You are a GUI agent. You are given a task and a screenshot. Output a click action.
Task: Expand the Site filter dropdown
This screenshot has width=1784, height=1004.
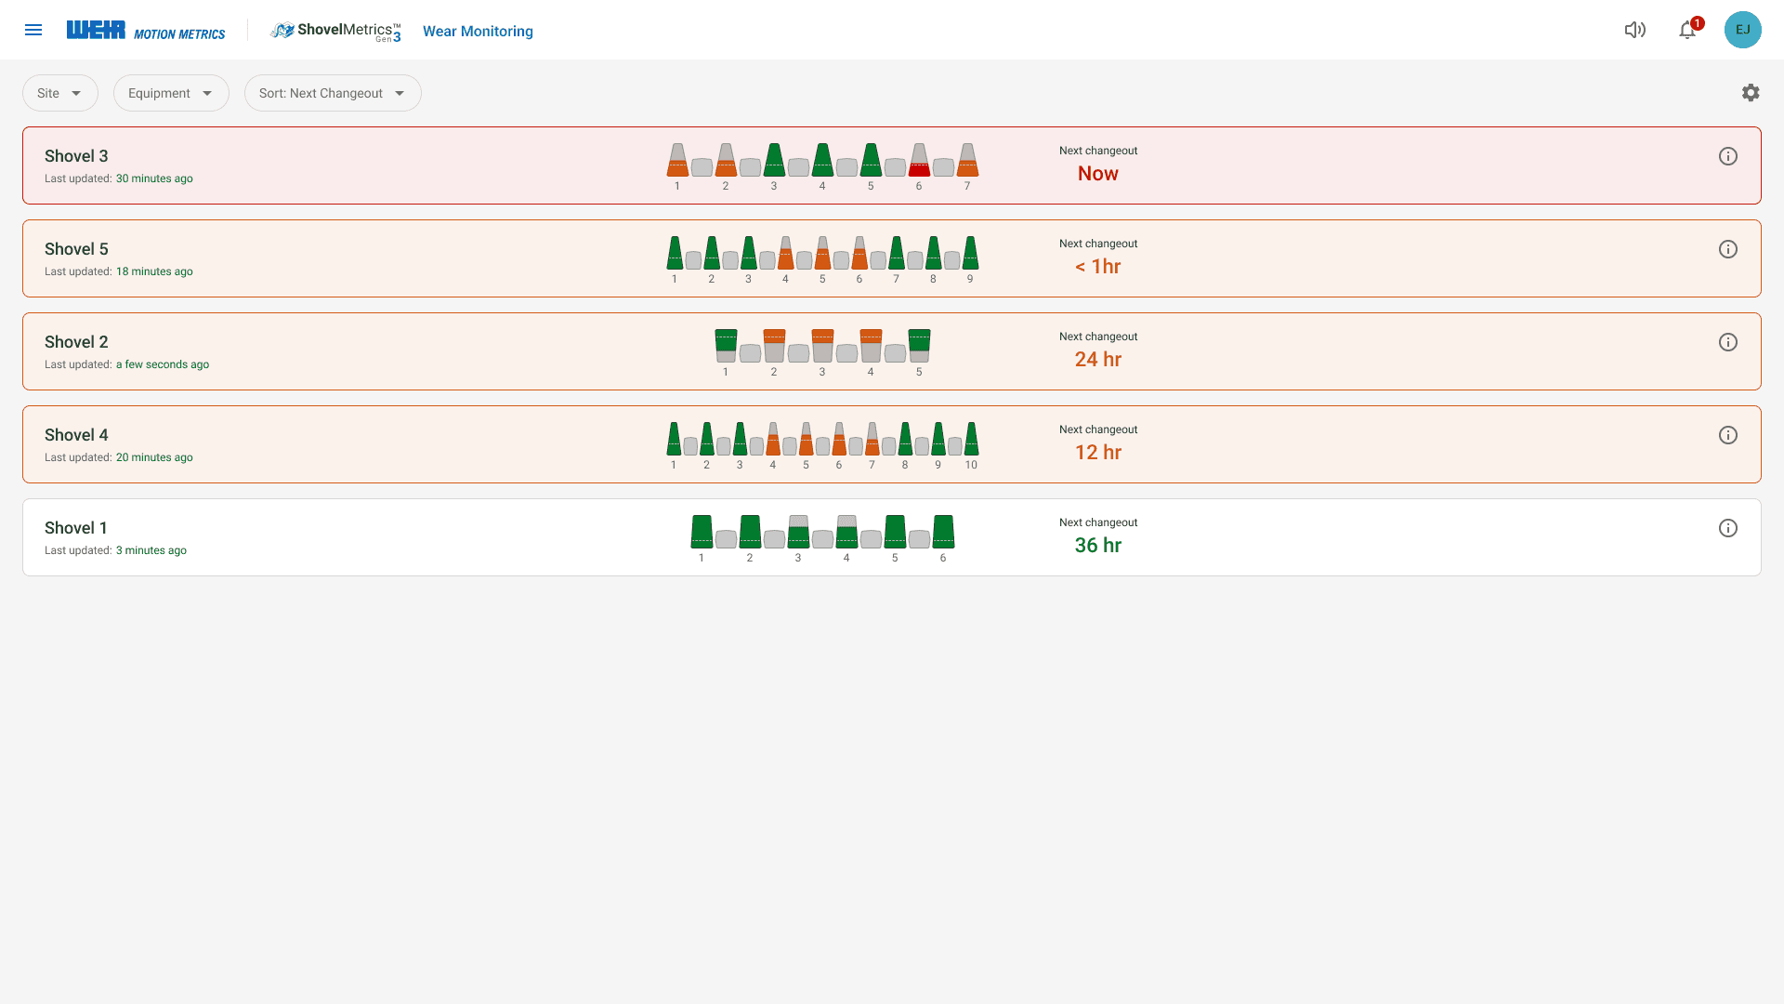pos(60,93)
